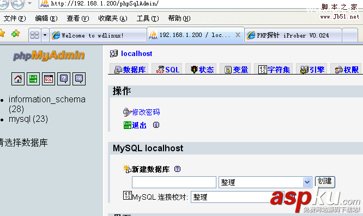Screen dimensions: 363x216
Task: Select the 192.168.1.200 / loc... tab
Action: click(x=196, y=35)
